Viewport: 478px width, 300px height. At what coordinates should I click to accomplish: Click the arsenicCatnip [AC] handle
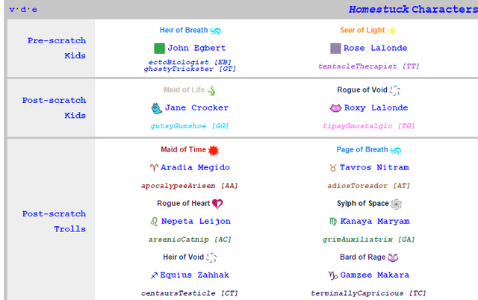[190, 240]
